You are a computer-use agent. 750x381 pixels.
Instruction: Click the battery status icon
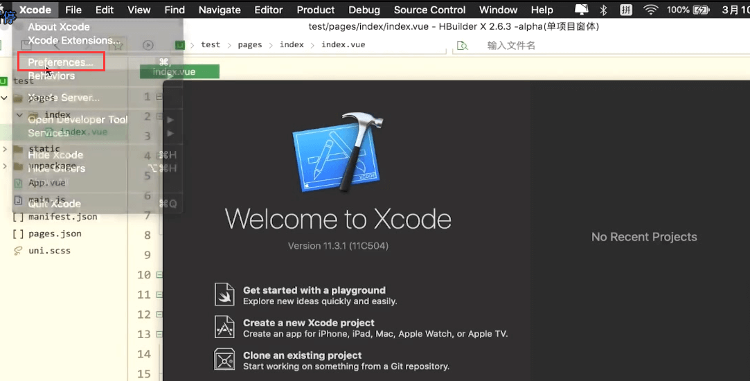pos(702,10)
